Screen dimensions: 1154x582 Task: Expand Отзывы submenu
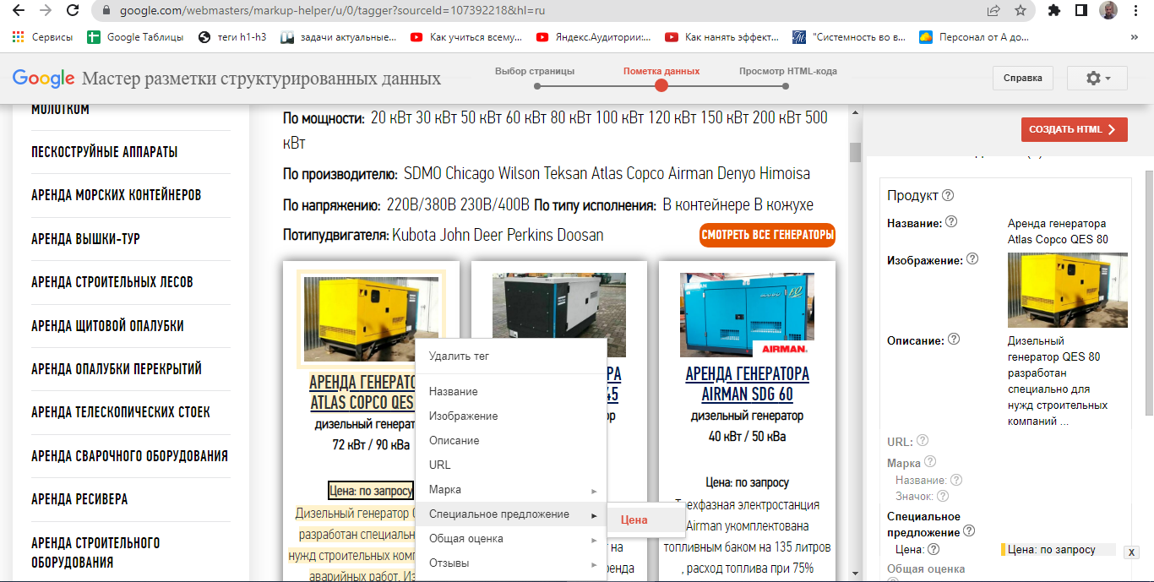click(511, 563)
